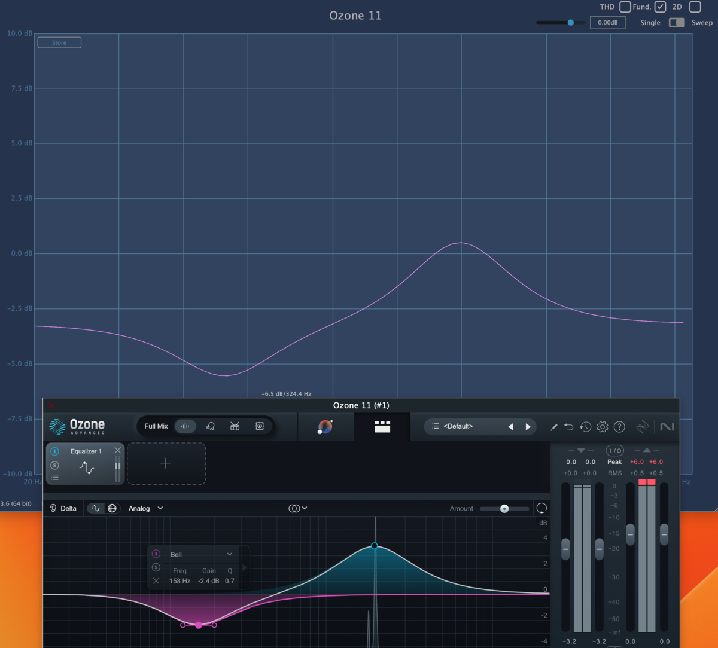Open Ozone settings gear icon
This screenshot has height=648, width=718.
pos(602,427)
